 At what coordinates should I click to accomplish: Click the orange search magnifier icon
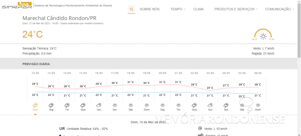click(x=131, y=9)
